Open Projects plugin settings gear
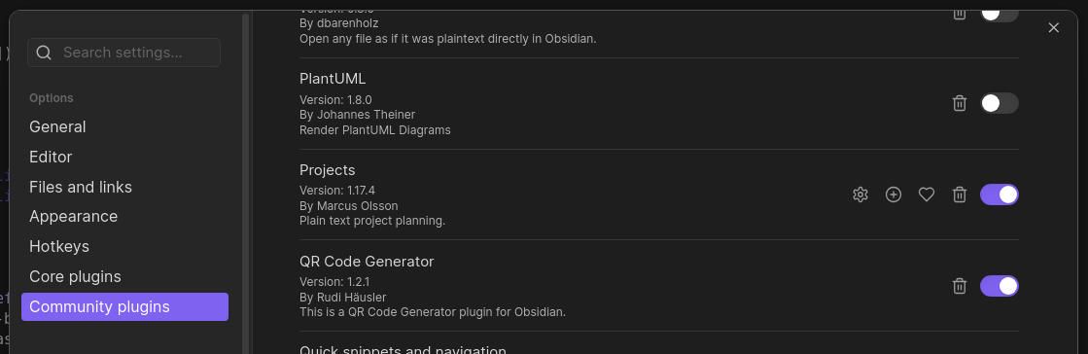Screen dimensions: 1088x354 (x=860, y=195)
